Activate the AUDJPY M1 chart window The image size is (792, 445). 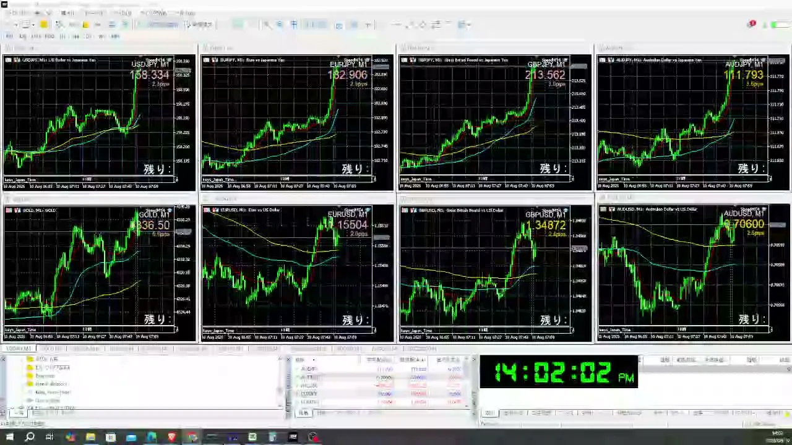click(693, 117)
